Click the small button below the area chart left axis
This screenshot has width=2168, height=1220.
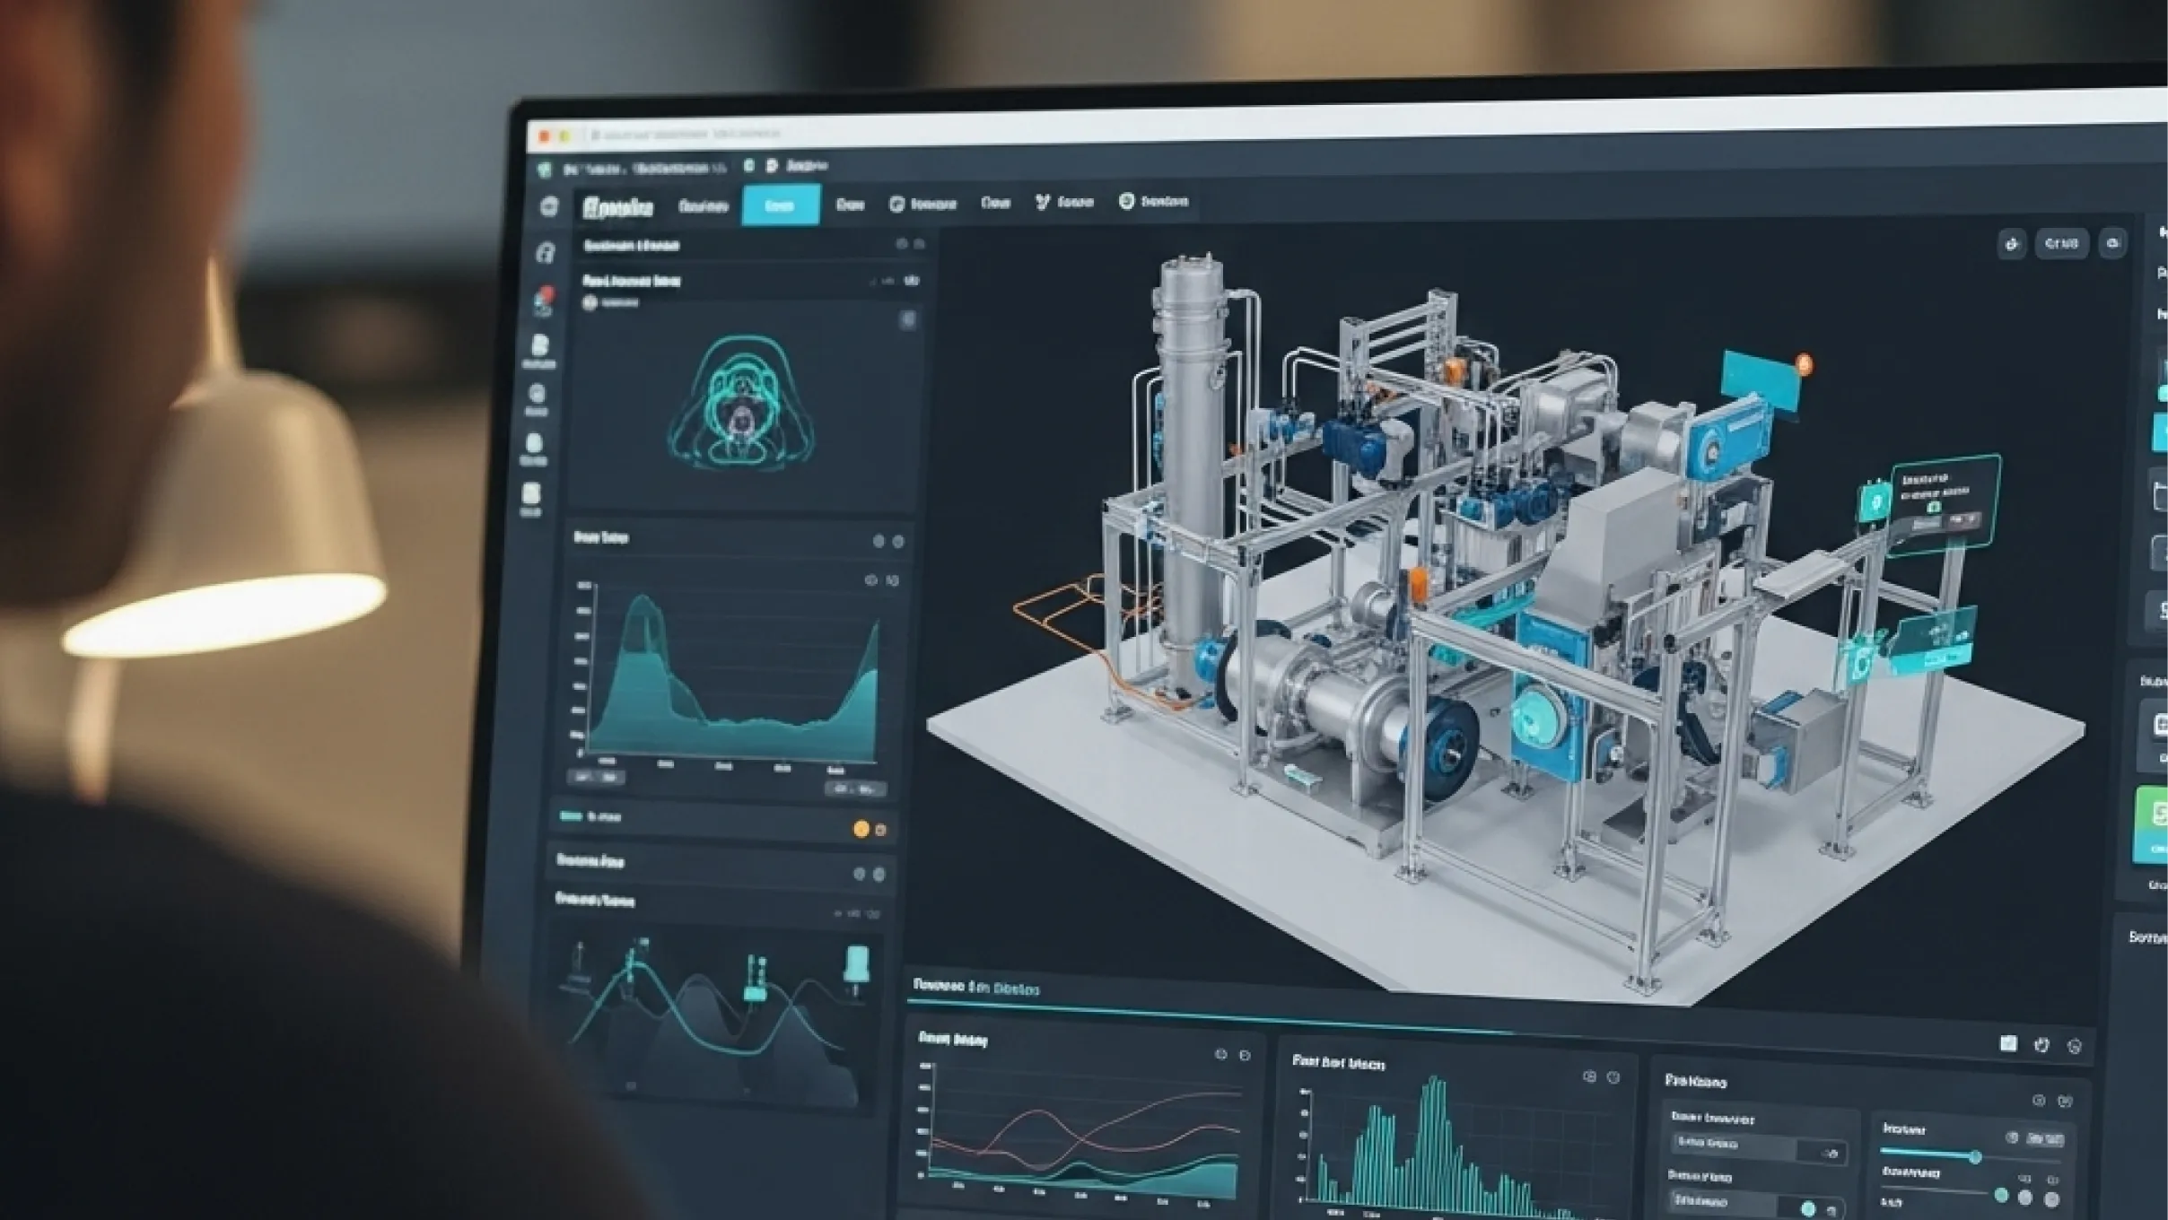click(x=595, y=777)
